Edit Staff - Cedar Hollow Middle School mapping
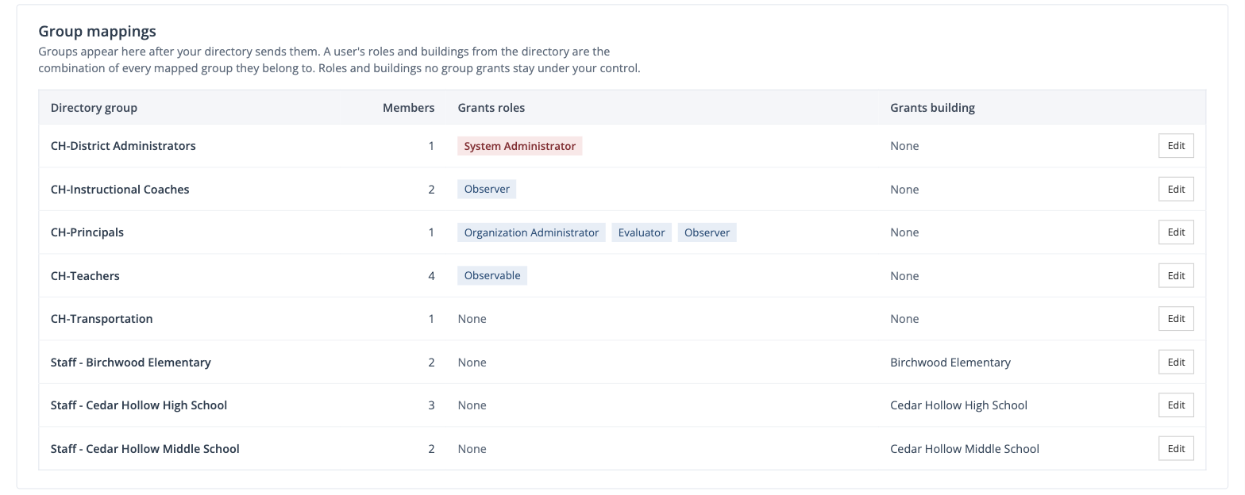The image size is (1245, 495). tap(1176, 449)
